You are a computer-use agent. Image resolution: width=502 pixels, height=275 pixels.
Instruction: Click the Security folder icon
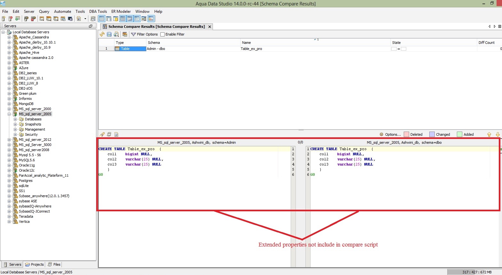point(21,134)
